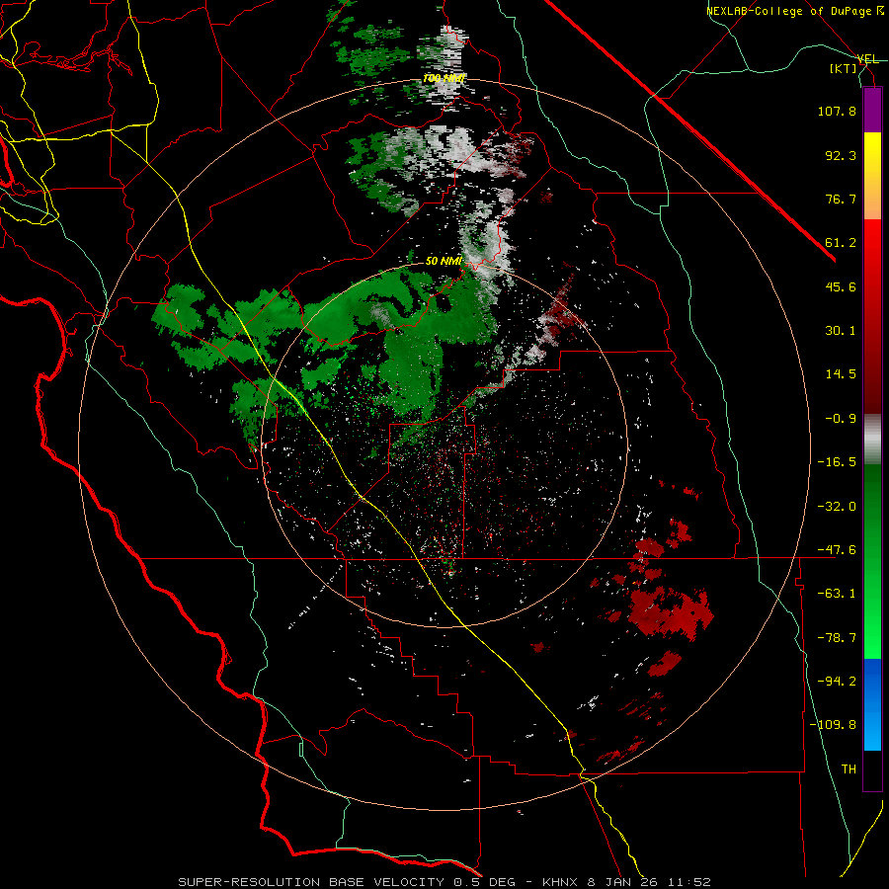
Task: Click the TH label on the scale
Action: (849, 769)
